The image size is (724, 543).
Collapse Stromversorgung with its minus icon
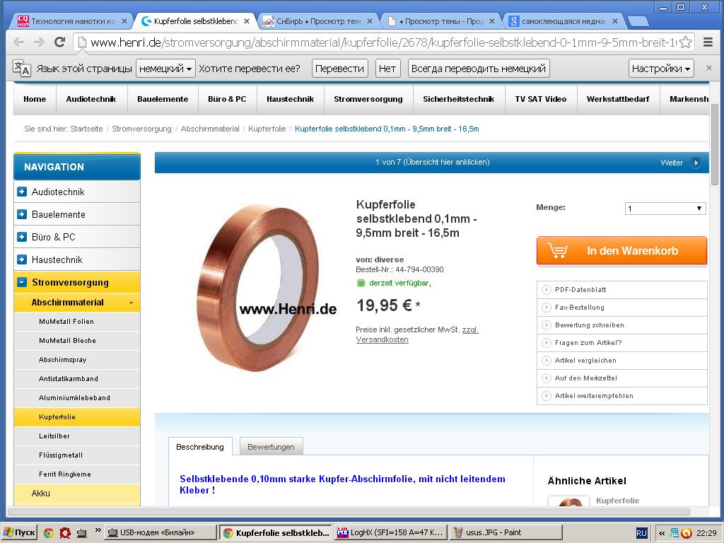[22, 282]
